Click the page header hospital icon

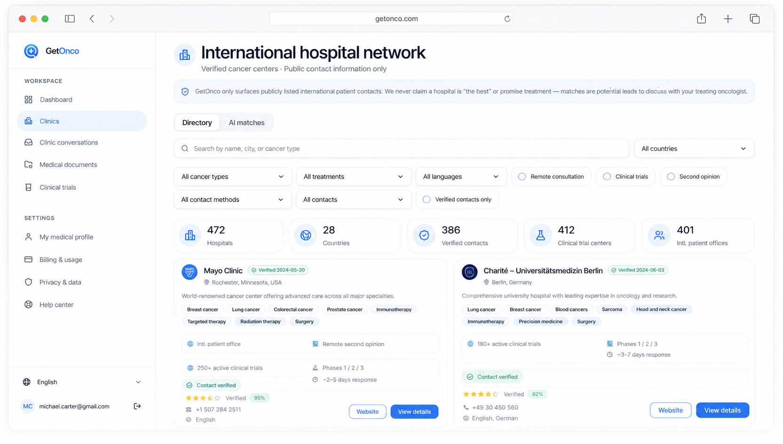(185, 55)
